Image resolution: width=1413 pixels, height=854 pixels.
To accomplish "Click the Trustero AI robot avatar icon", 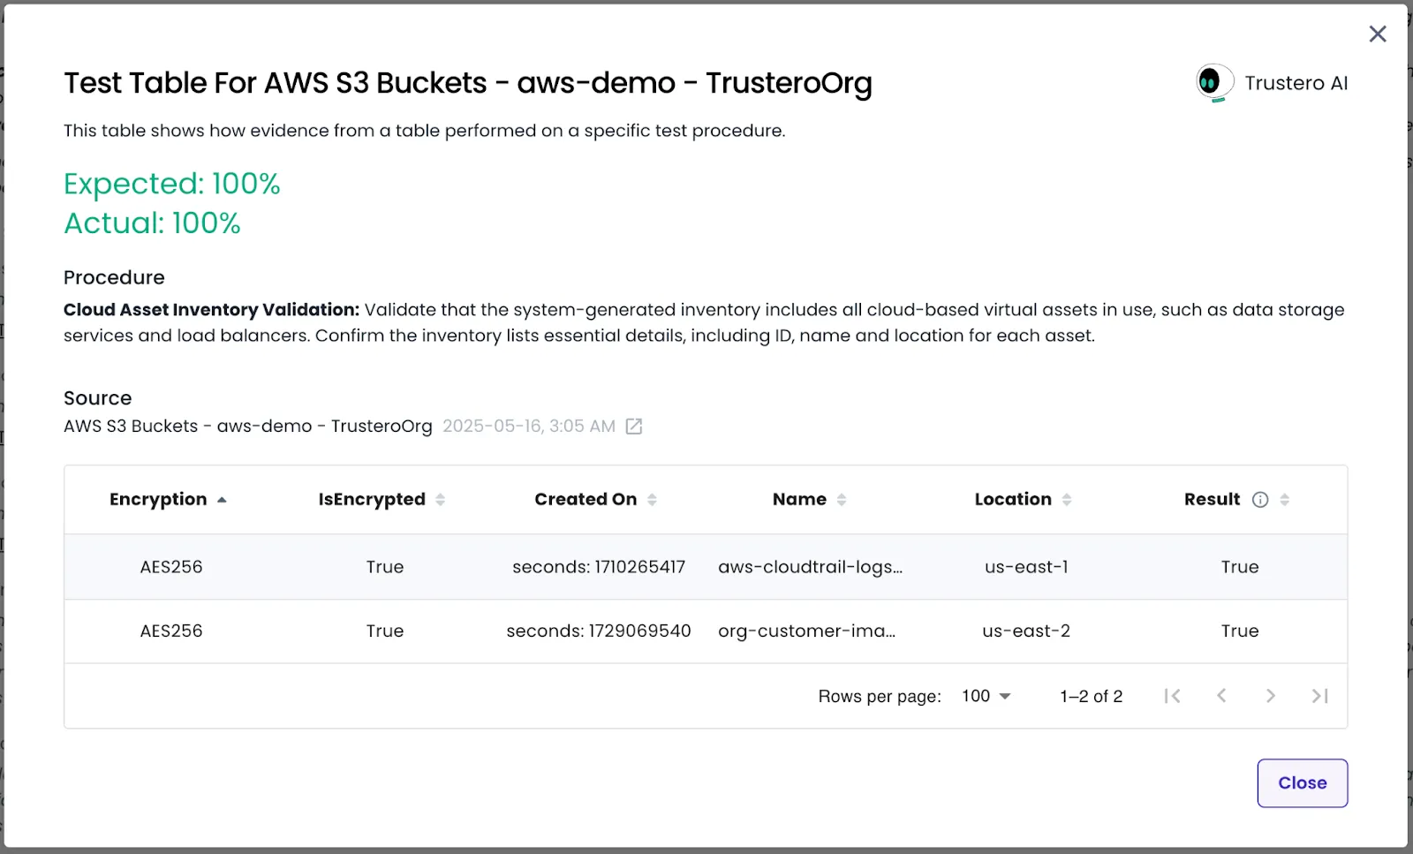I will point(1214,83).
